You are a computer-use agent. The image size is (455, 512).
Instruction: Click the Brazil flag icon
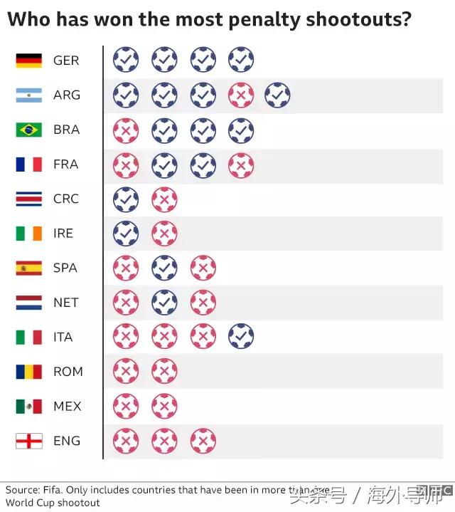click(29, 130)
